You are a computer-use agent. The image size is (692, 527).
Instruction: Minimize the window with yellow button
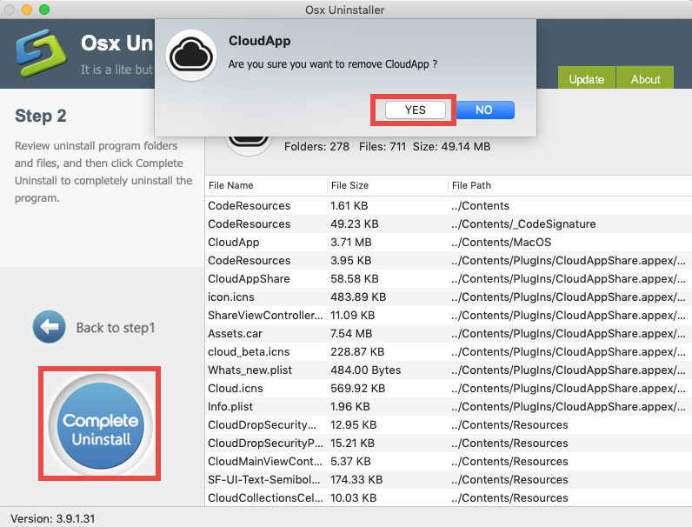[27, 10]
